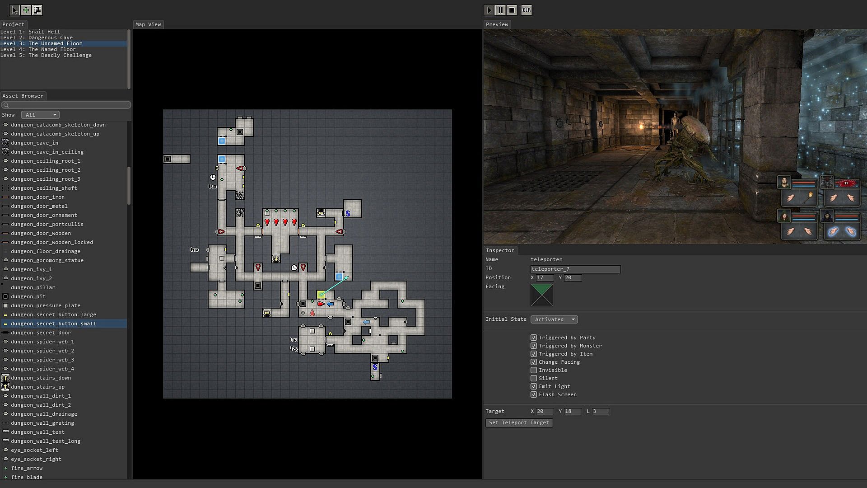Click the dungeon_stairs_down asset icon

(x=5, y=378)
